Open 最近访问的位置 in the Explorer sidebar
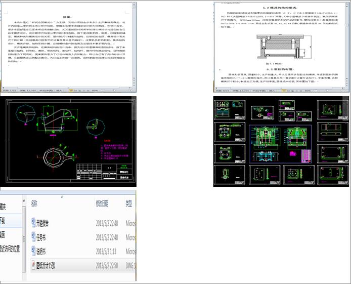 click(x=10, y=249)
